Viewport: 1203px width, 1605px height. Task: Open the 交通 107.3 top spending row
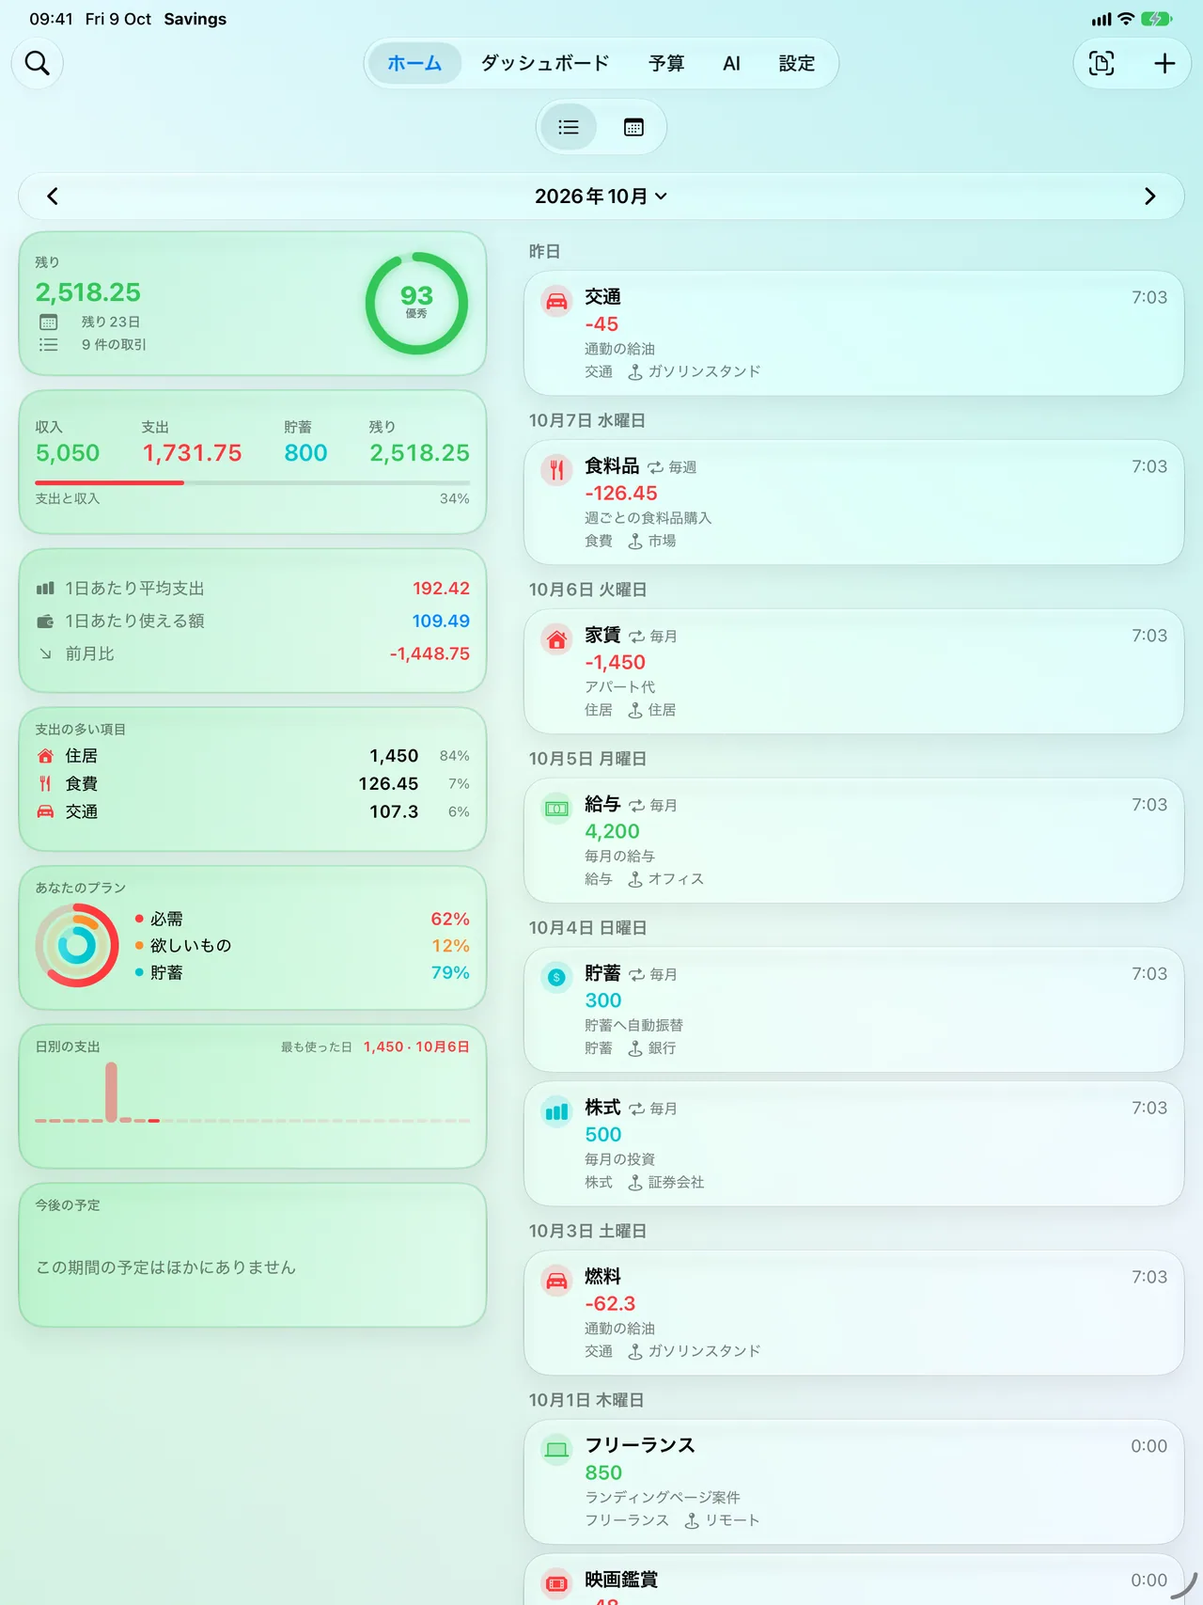click(252, 811)
